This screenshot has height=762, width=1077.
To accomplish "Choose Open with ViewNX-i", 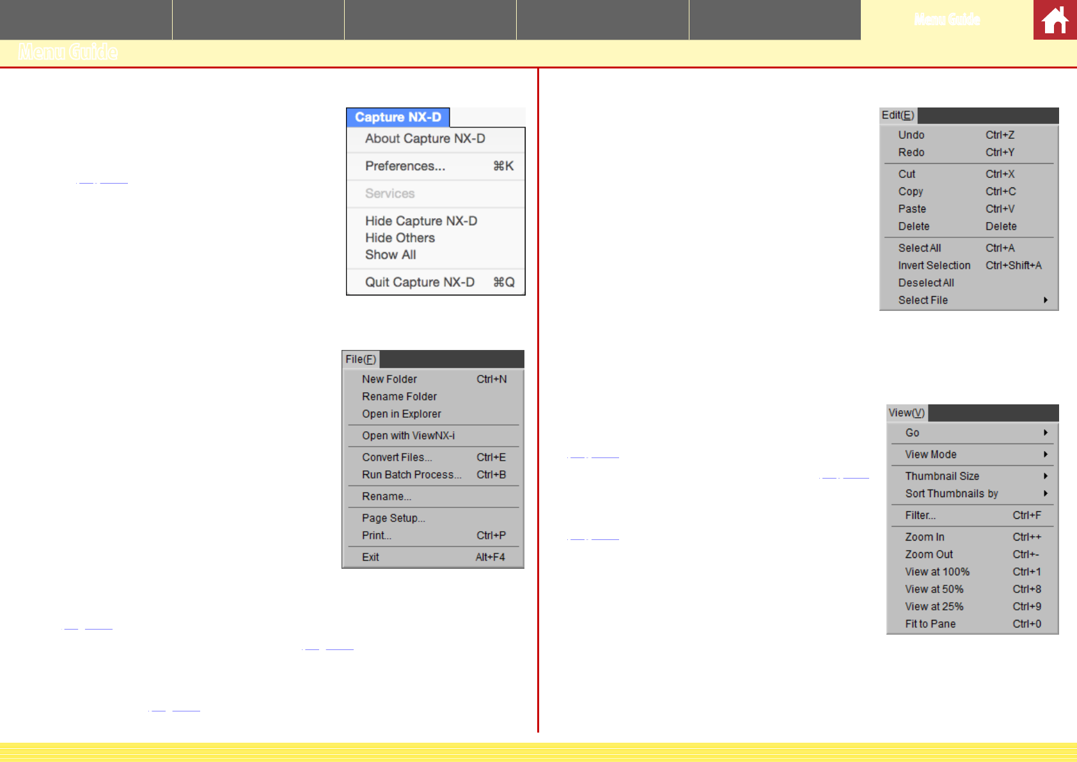I will [x=433, y=436].
